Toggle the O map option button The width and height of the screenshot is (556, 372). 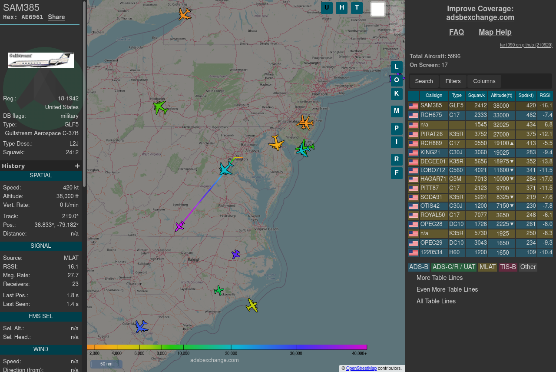[397, 80]
